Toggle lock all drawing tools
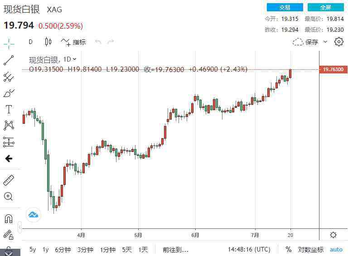348x256 pixels. tap(9, 235)
